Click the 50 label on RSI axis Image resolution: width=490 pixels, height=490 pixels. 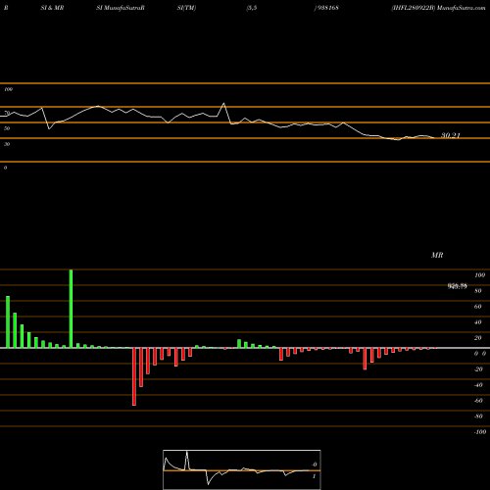click(x=7, y=128)
